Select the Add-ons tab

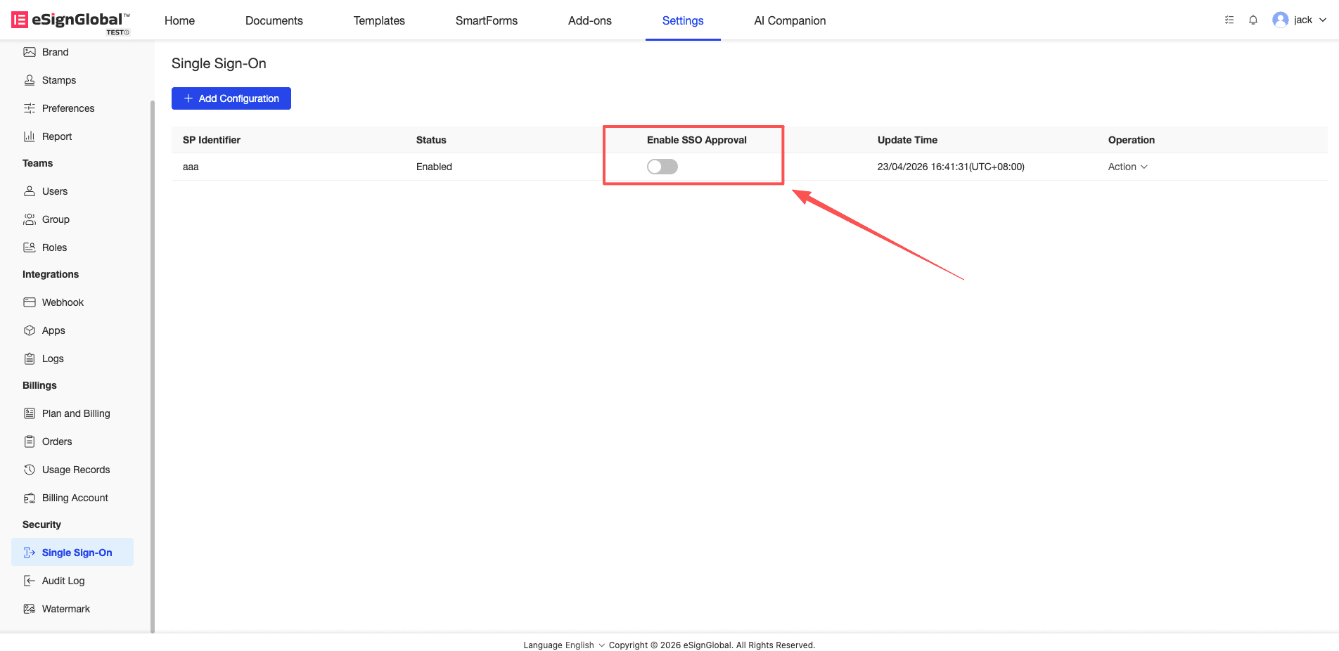(x=590, y=20)
